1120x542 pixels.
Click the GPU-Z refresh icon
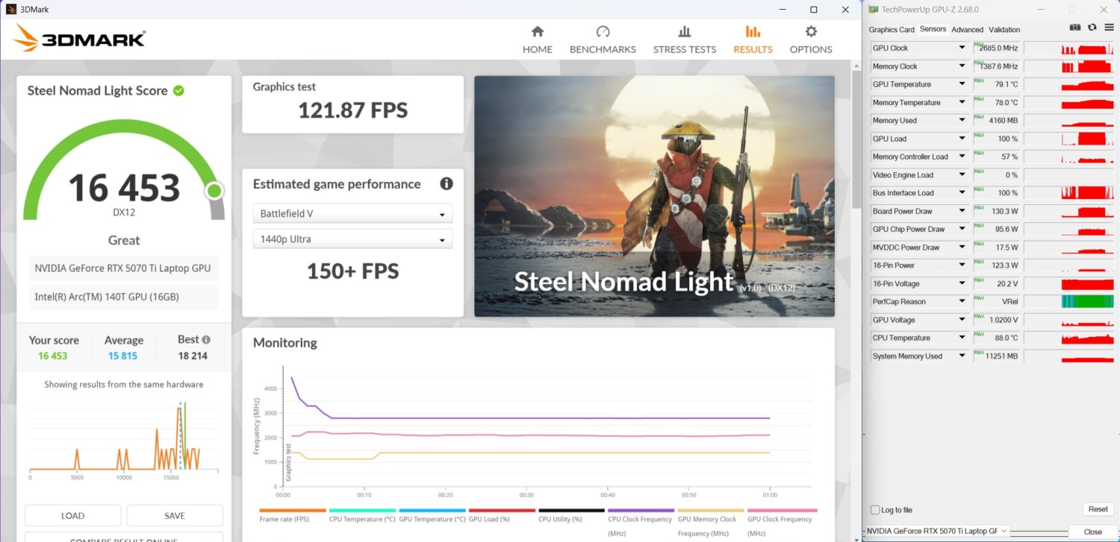1092,28
